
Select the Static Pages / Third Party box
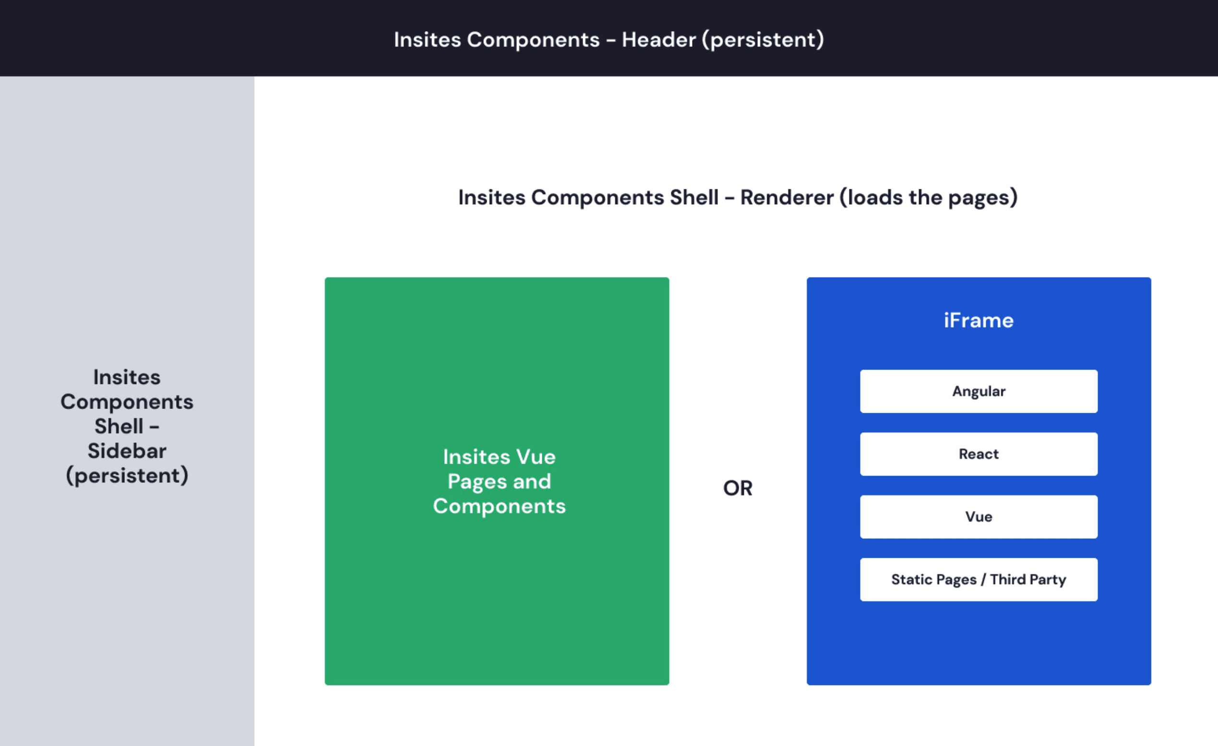click(x=978, y=579)
